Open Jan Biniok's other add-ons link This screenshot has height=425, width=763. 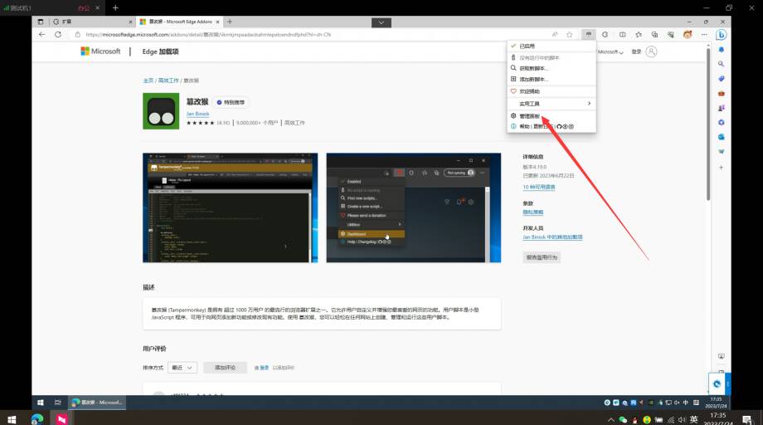[x=552, y=237]
